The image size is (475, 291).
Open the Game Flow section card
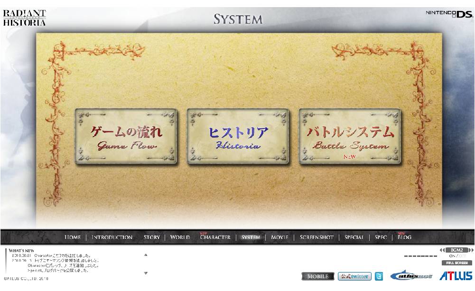(x=126, y=136)
